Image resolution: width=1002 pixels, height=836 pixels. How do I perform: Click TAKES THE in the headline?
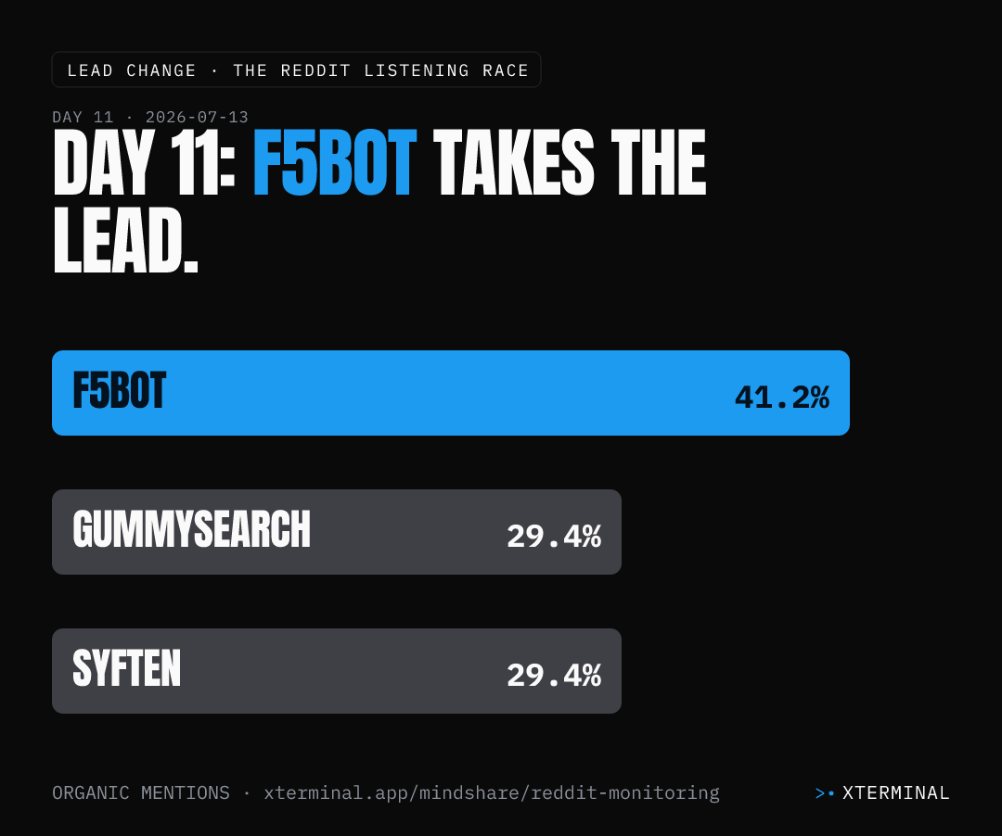(x=570, y=162)
